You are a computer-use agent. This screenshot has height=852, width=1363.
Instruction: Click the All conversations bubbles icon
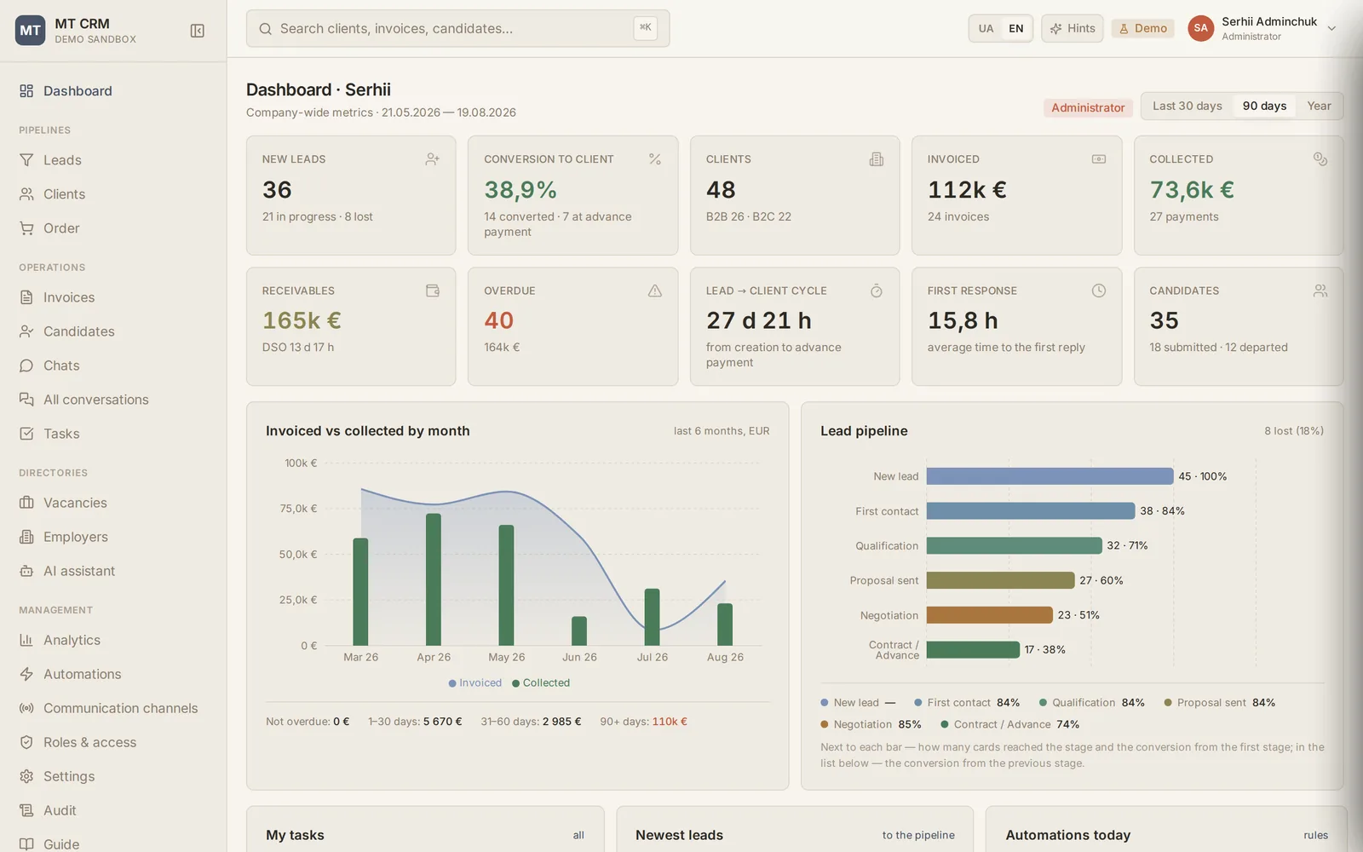coord(26,400)
